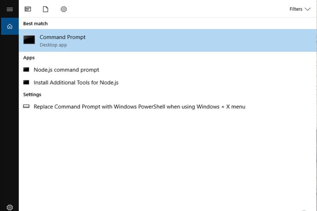317x211 pixels.
Task: Click the Command Prompt app icon
Action: (29, 40)
